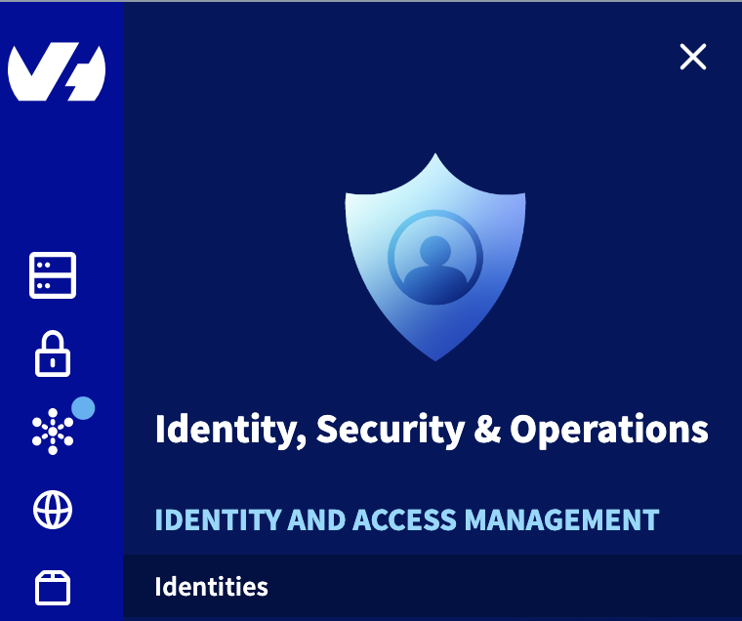This screenshot has width=742, height=621.
Task: Click the globe icon in the sidebar
Action: (53, 510)
